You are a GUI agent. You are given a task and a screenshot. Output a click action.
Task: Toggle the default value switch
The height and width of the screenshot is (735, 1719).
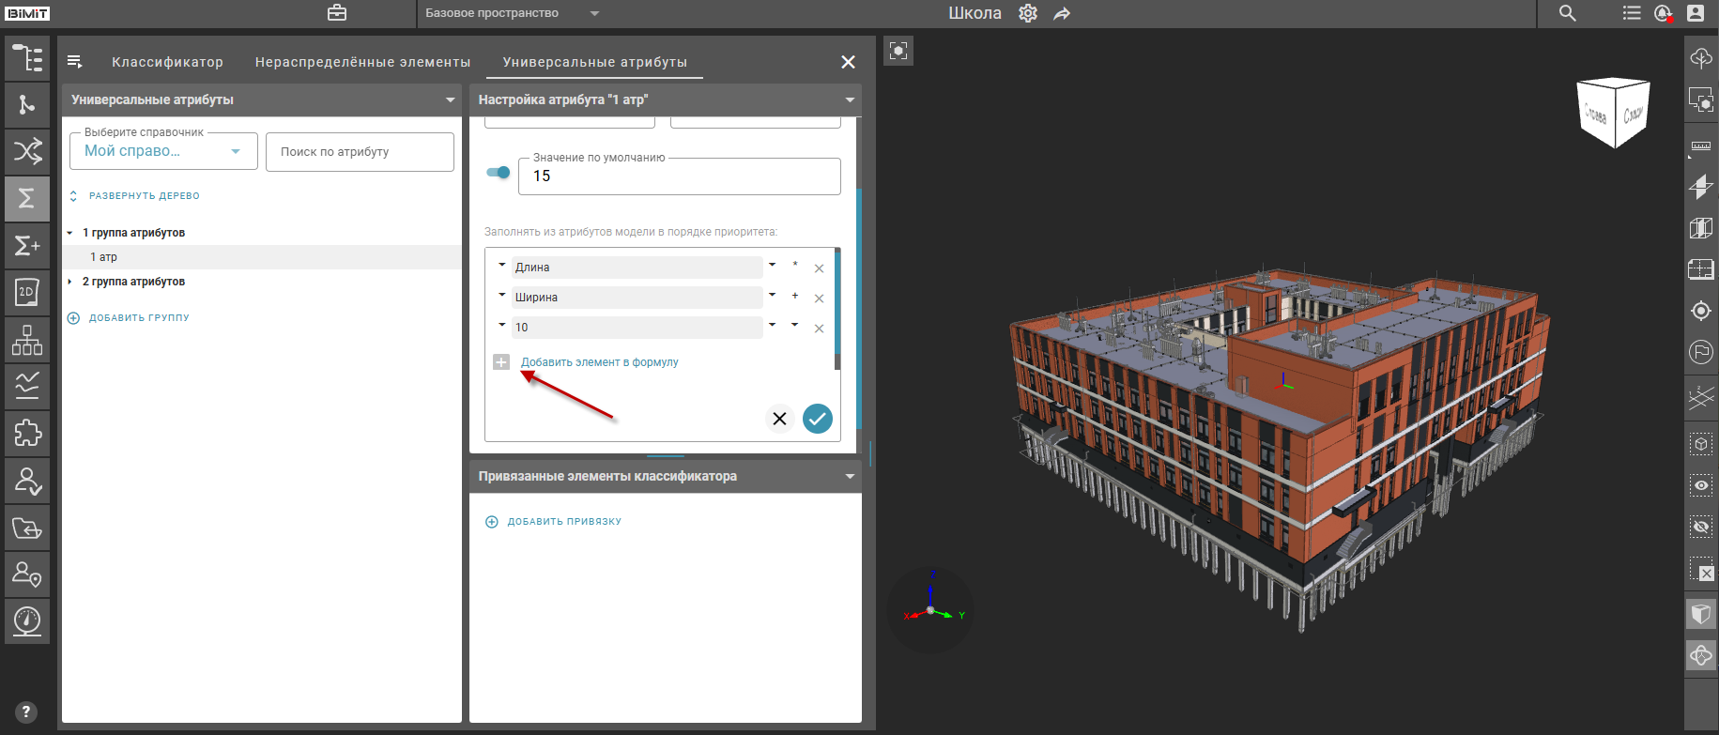[x=498, y=172]
